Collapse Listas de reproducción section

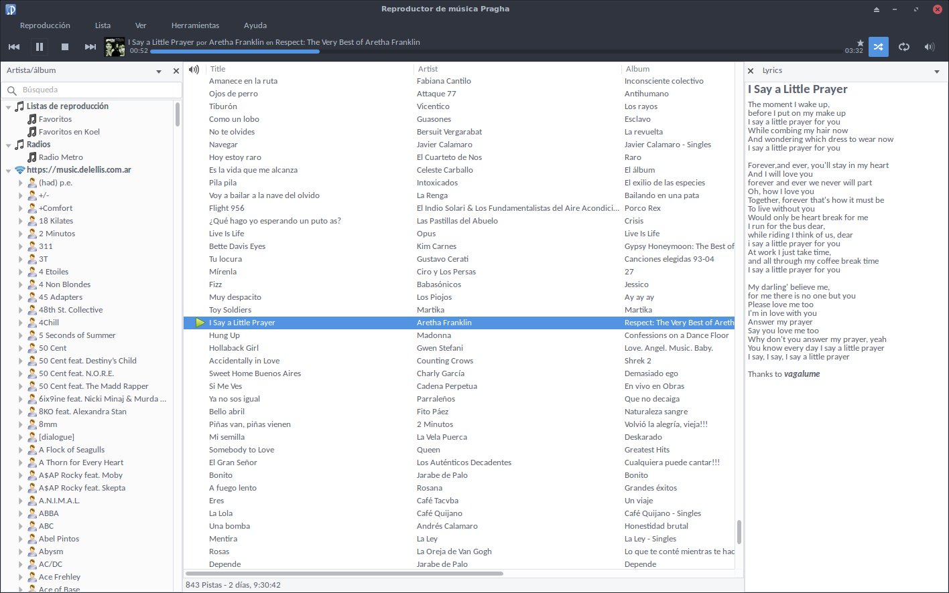9,106
